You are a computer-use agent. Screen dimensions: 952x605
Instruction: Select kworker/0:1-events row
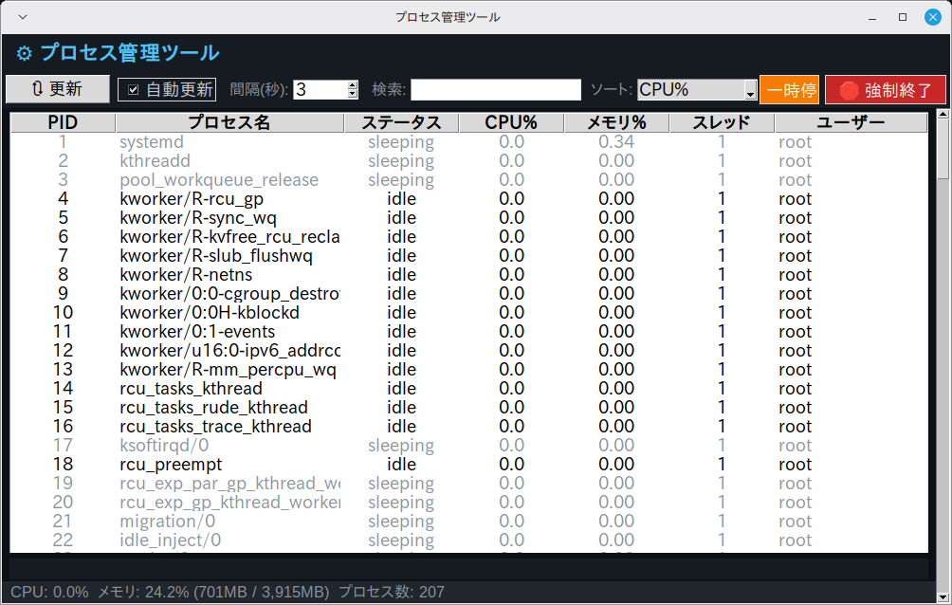point(468,332)
